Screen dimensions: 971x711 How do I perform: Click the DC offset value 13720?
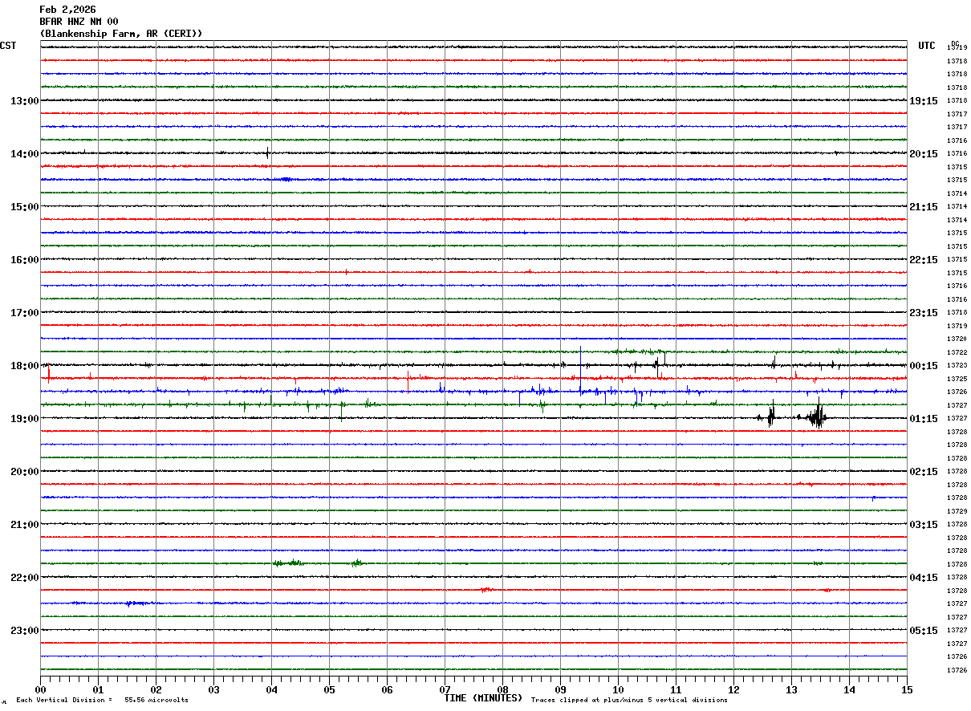[957, 339]
